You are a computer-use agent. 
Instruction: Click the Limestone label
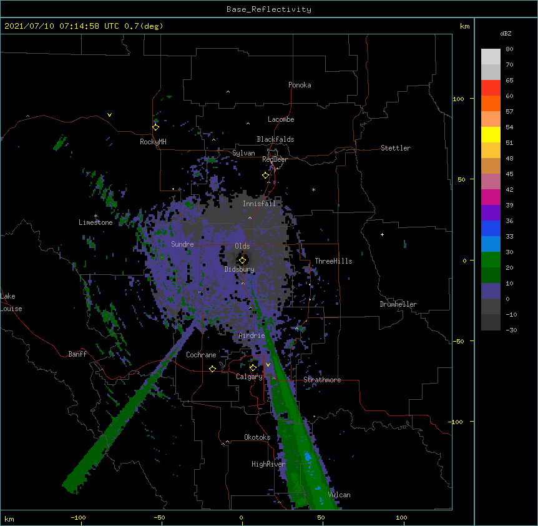tap(95, 222)
